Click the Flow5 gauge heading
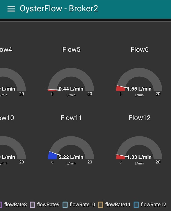This screenshot has width=171, height=211. tap(71, 50)
